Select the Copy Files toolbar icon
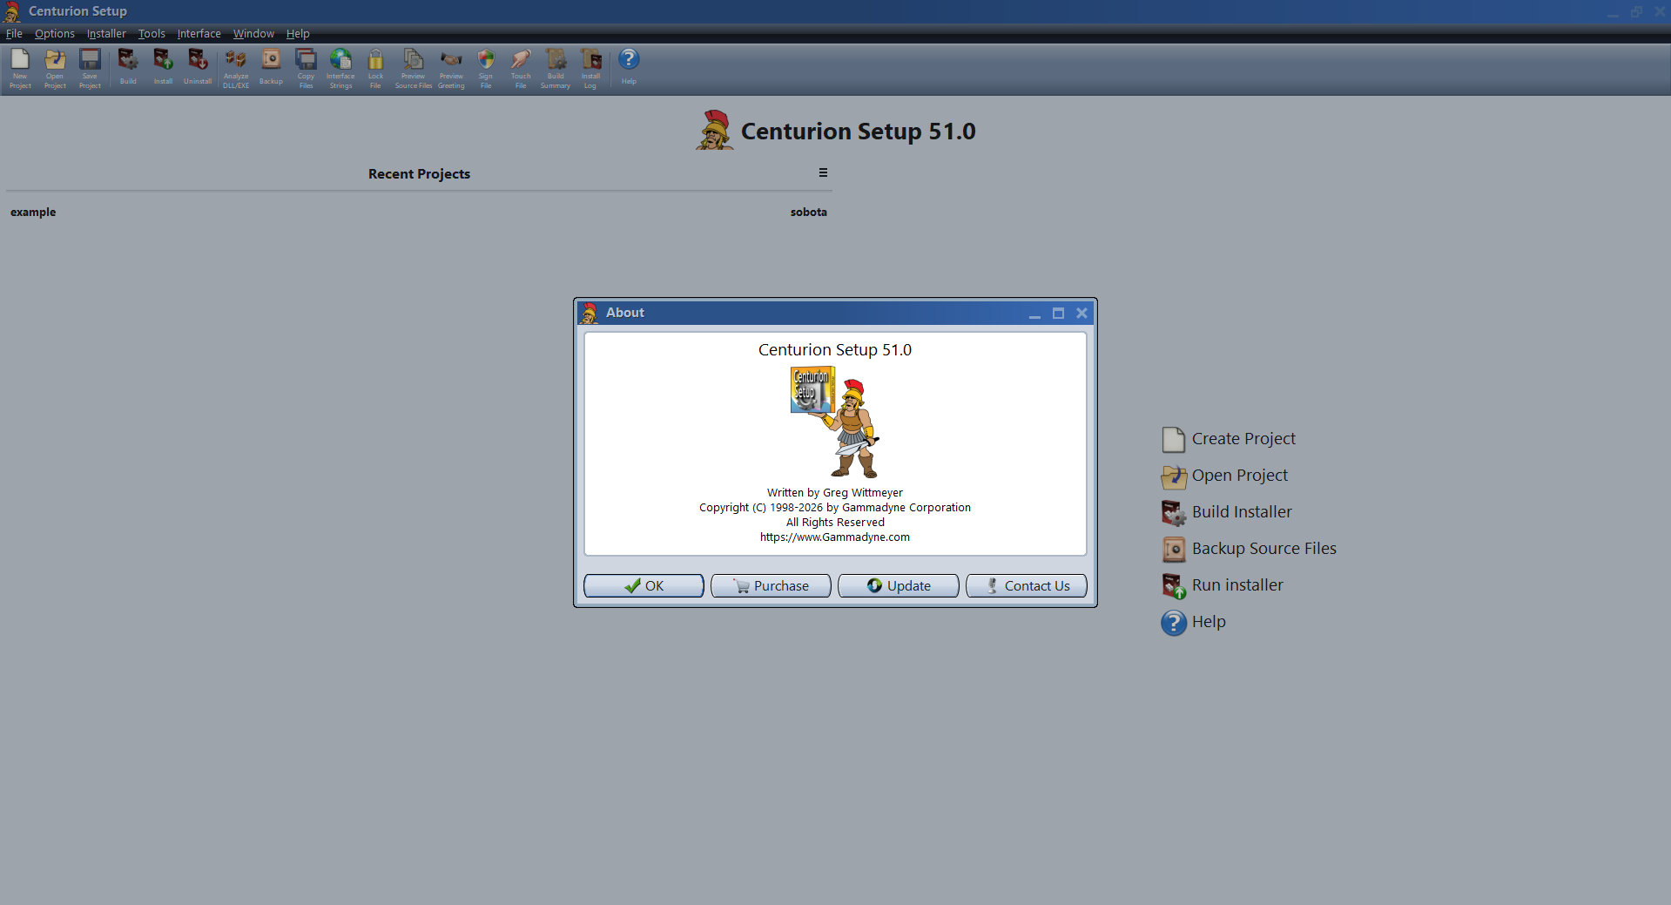The height and width of the screenshot is (905, 1671). [306, 68]
